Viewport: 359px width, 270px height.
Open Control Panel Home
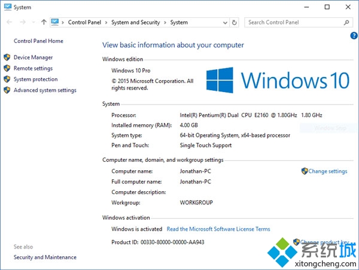38,41
